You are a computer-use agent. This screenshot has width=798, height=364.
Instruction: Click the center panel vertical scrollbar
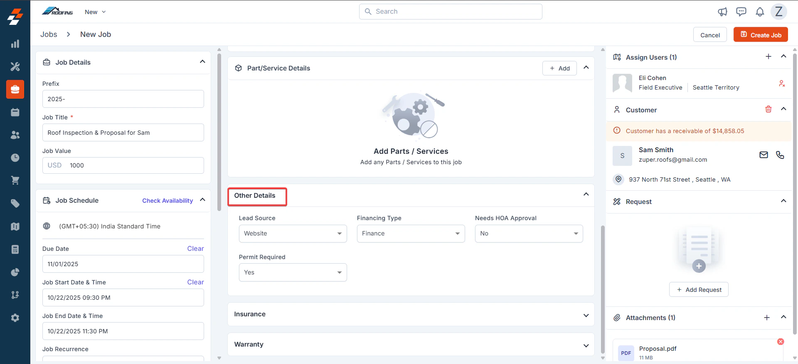pyautogui.click(x=603, y=289)
